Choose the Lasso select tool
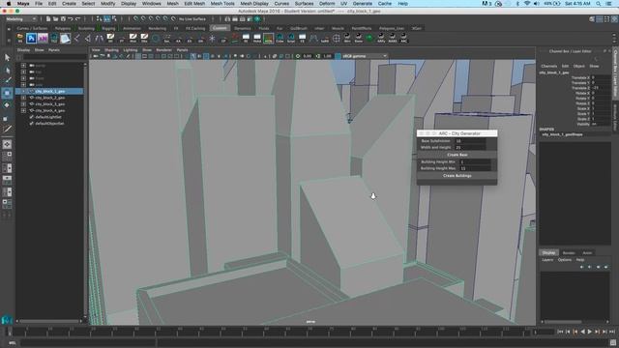619x348 pixels. 7,70
